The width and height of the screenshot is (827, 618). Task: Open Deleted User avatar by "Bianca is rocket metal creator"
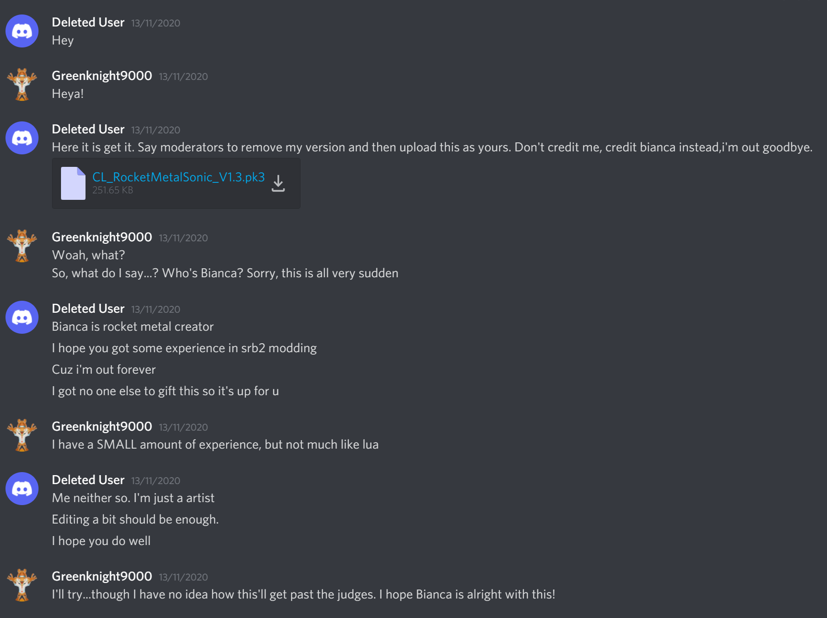pyautogui.click(x=22, y=317)
